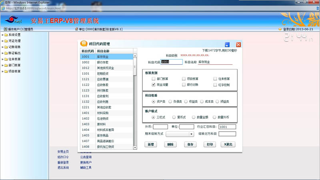Close the 科目代码管理 dialog with red X

238,44
